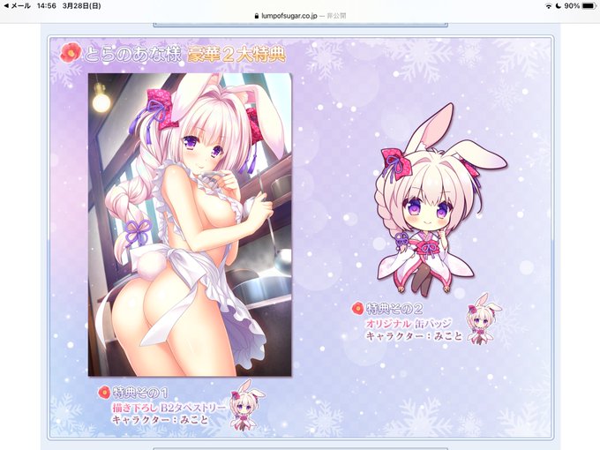This screenshot has height=450, width=600.
Task: Click the small chibi icon beside 特典その2
Action: point(483,319)
